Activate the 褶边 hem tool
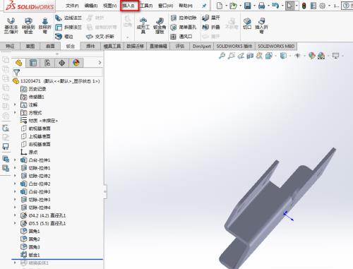This screenshot has width=353, height=269. [64, 37]
